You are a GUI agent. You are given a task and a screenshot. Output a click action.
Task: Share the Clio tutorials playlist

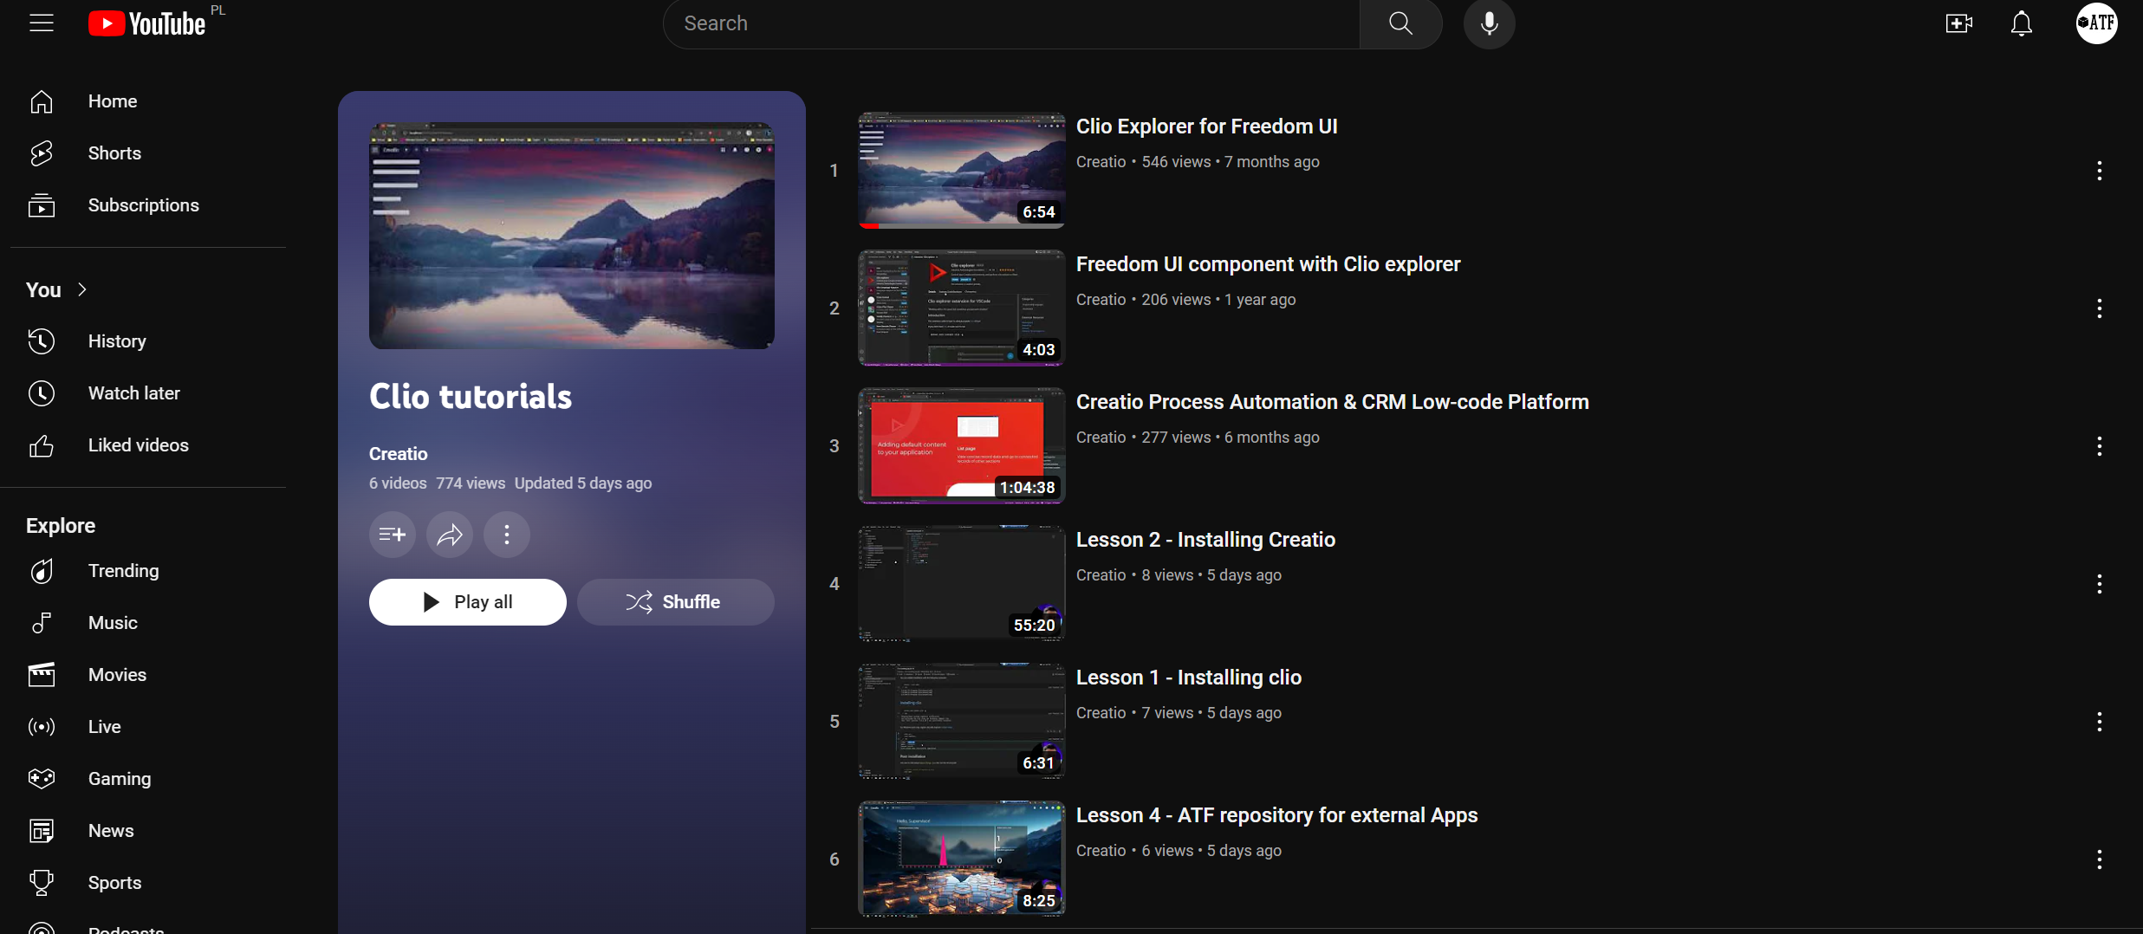click(450, 535)
